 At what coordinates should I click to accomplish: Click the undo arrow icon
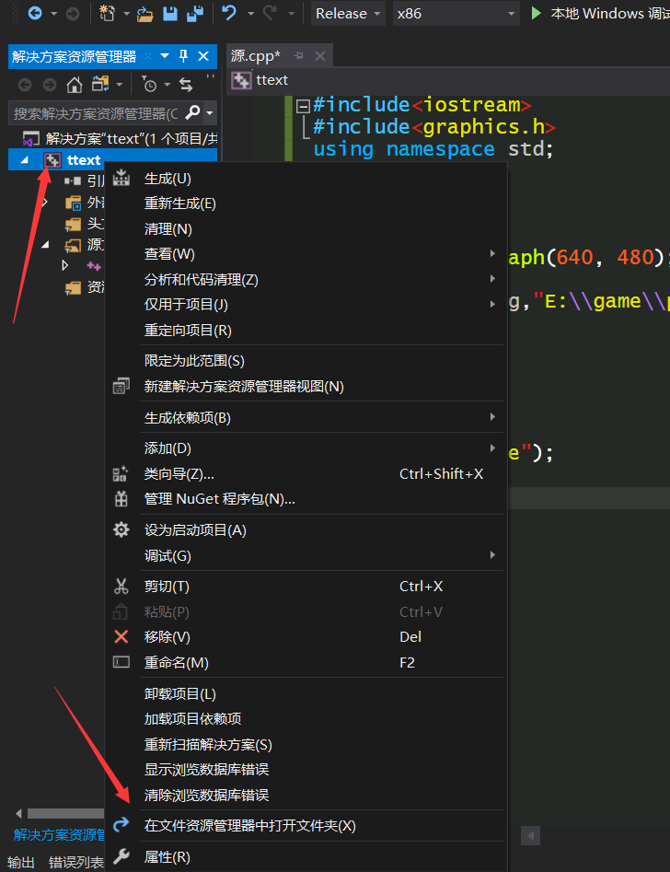pyautogui.click(x=228, y=13)
